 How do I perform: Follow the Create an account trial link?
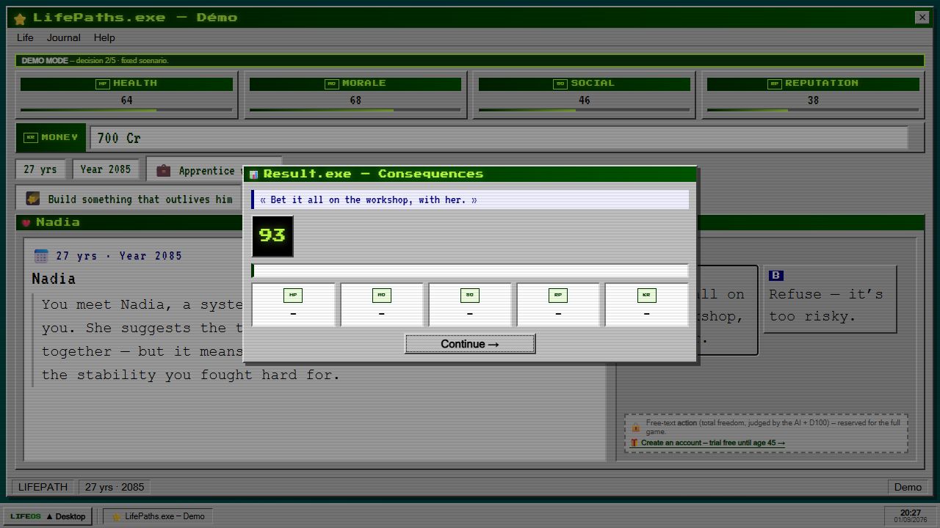(712, 443)
